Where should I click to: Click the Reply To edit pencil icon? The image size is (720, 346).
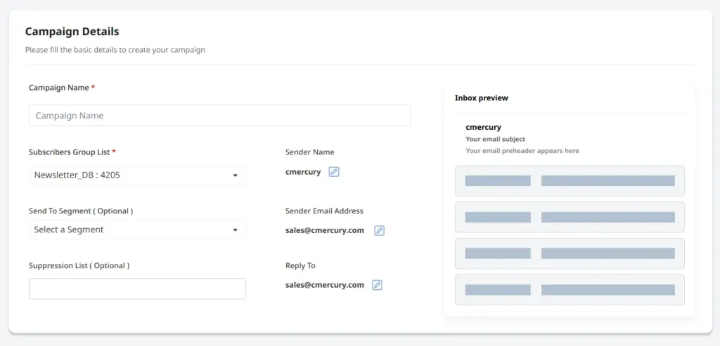(x=377, y=285)
